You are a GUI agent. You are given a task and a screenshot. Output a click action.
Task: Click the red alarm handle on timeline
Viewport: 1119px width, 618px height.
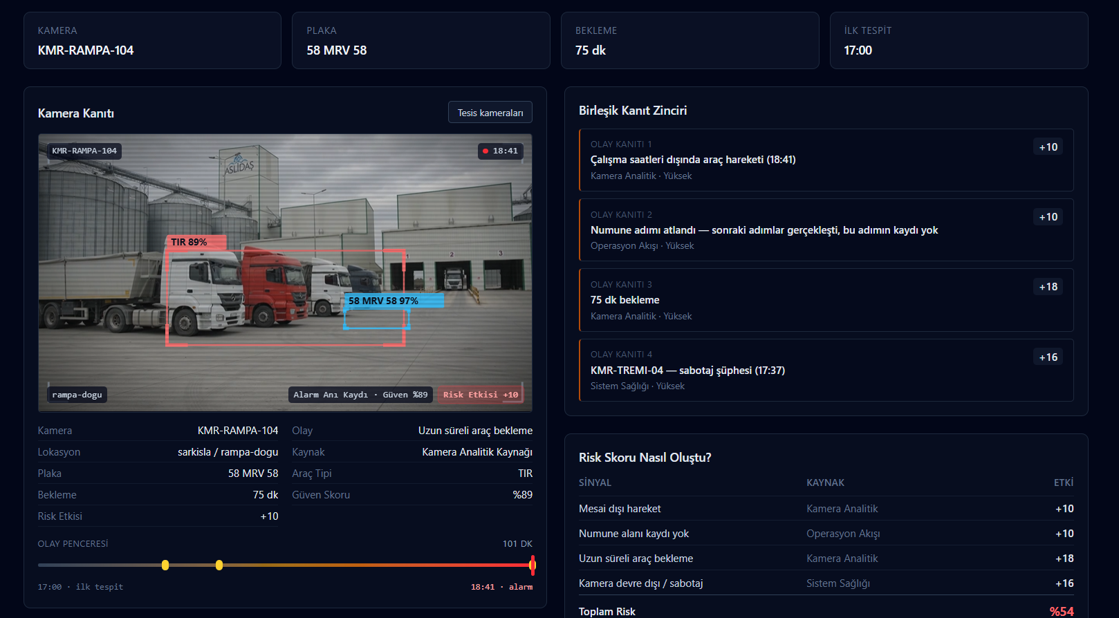[533, 565]
